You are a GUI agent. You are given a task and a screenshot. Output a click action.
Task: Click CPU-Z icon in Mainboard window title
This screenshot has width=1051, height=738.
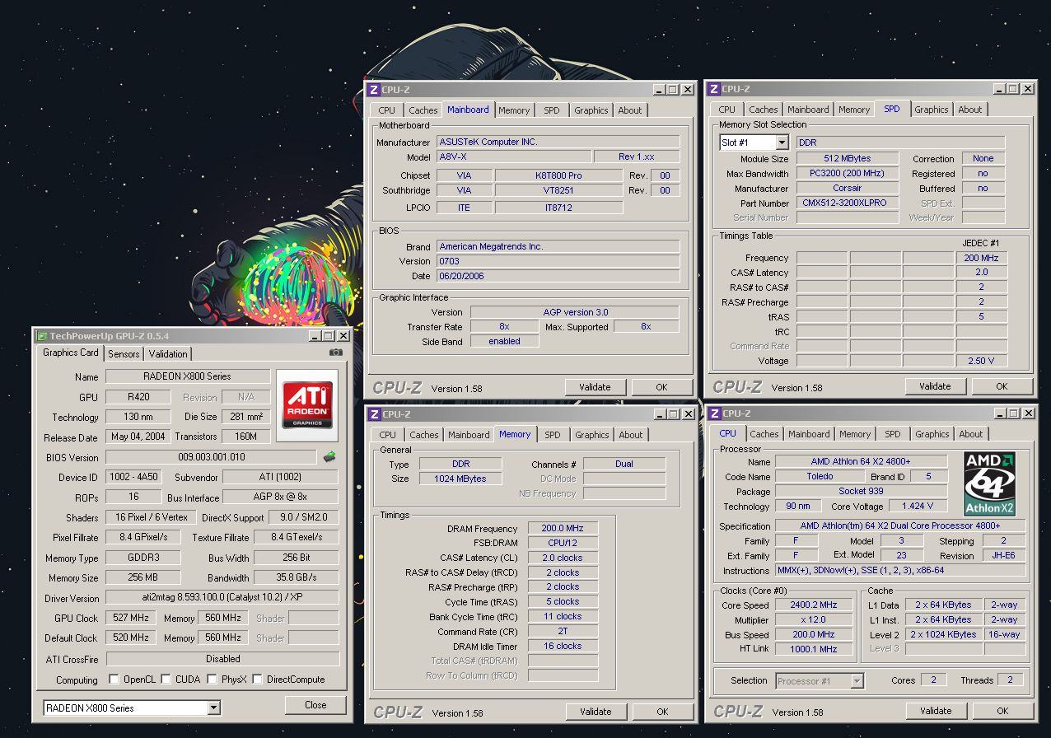[x=373, y=89]
